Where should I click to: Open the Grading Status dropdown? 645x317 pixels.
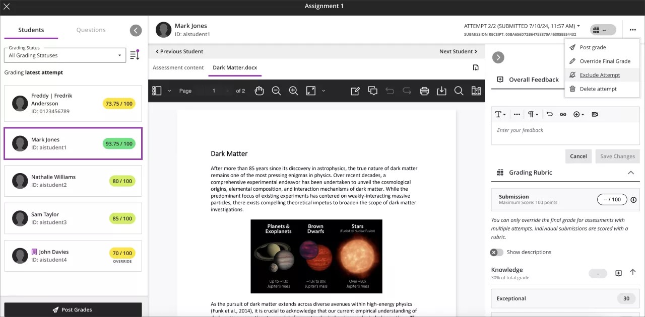tap(65, 55)
